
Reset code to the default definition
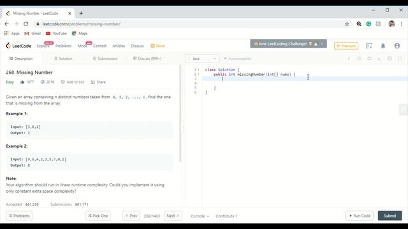[369, 59]
